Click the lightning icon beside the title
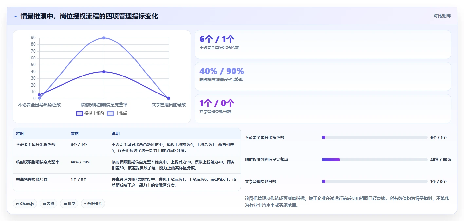Screen dimensions: 464x221 [15, 16]
